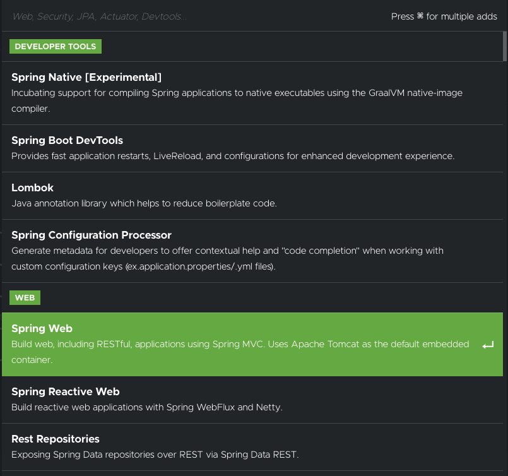Click Lombok's boilerplate code description

144,203
